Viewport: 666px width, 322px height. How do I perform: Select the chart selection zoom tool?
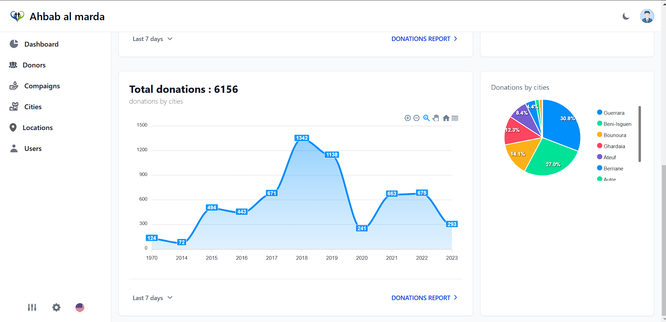(426, 118)
